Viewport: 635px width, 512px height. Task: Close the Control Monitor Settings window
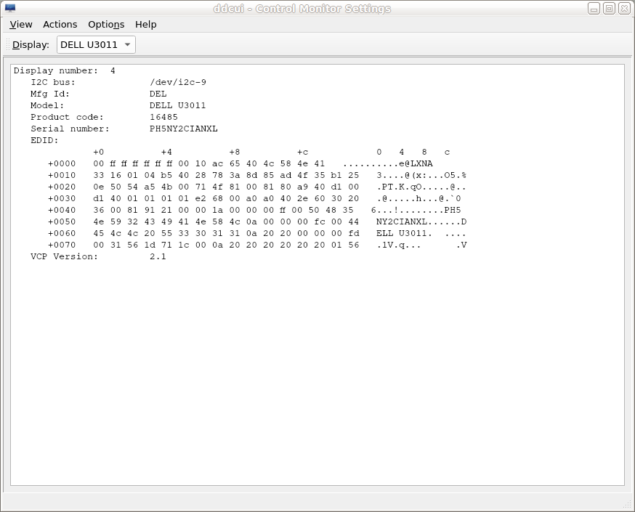(x=623, y=9)
